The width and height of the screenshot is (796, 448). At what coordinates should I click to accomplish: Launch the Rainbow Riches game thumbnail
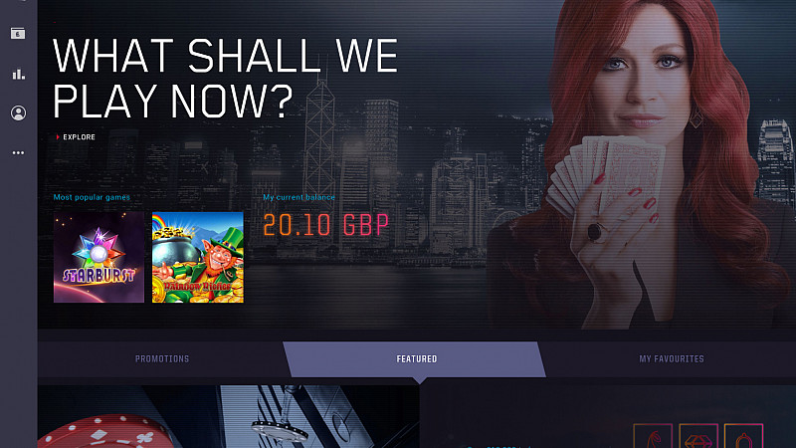coord(198,257)
